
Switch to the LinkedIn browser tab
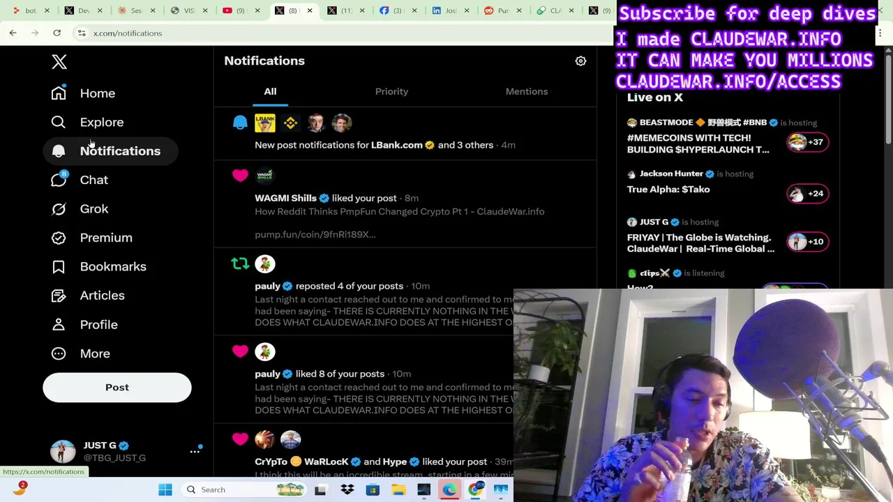point(451,10)
